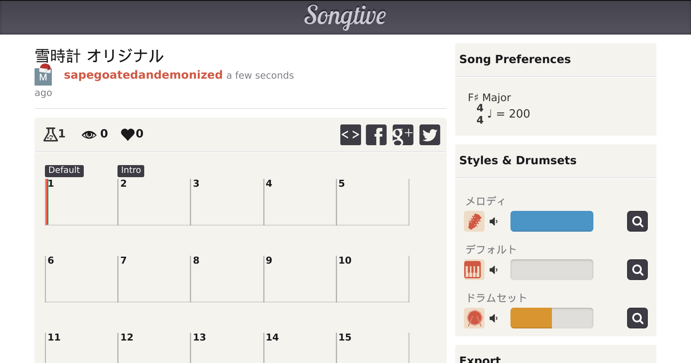Mute the ドラムセット track speaker
Viewport: 691px width, 363px height.
(x=494, y=318)
